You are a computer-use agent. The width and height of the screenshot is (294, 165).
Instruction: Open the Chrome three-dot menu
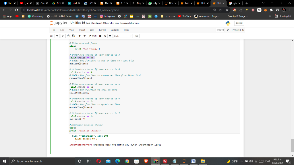click(290, 10)
